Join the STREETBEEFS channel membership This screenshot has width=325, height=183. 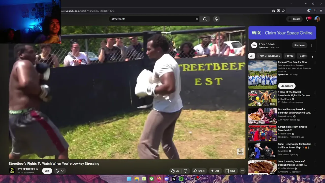(x=47, y=171)
